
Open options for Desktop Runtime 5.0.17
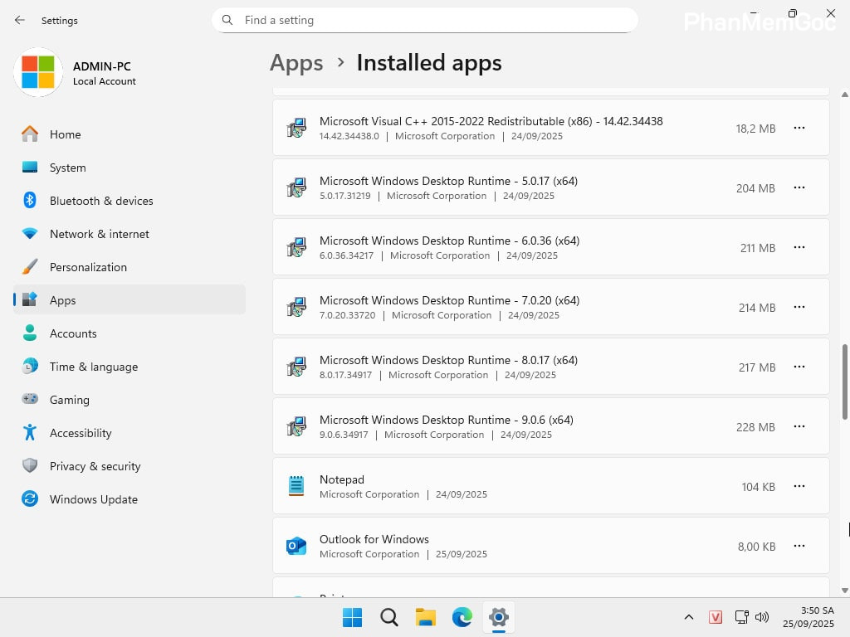[x=799, y=187]
